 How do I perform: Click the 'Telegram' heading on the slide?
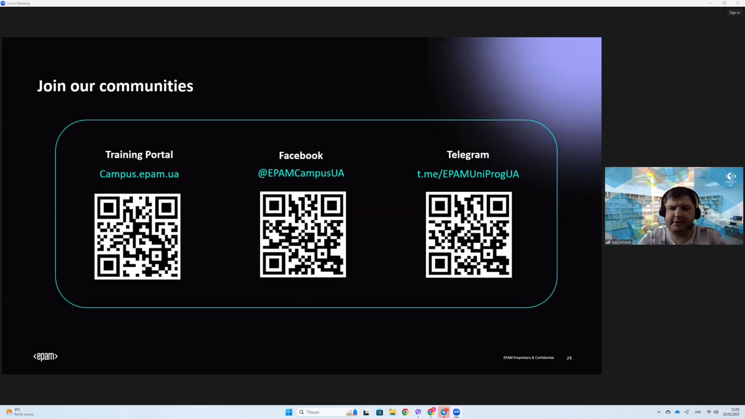468,155
